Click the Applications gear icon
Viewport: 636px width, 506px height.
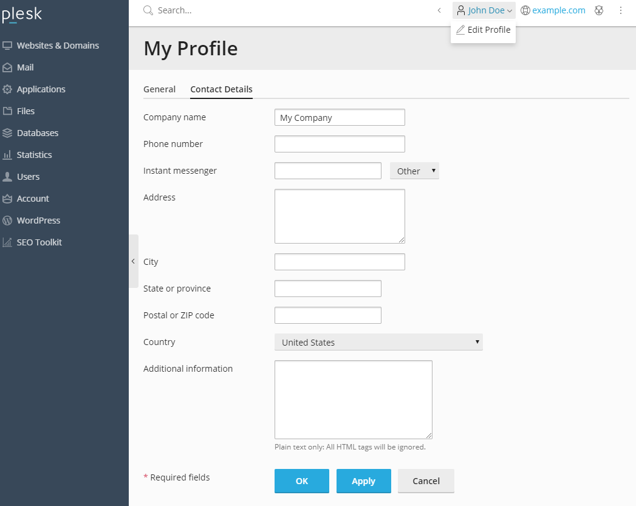click(x=7, y=89)
